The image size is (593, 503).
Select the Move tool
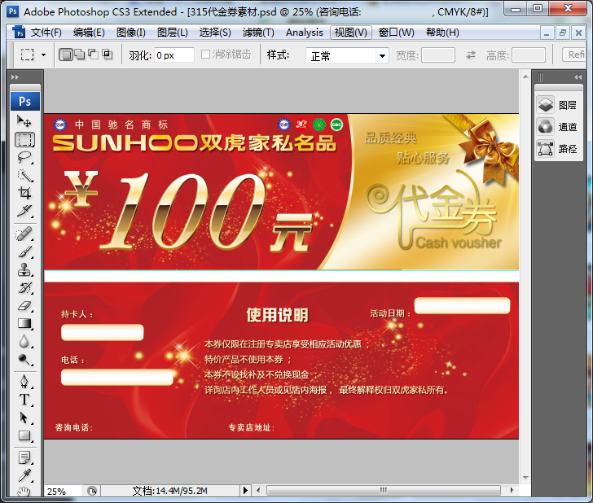pyautogui.click(x=24, y=121)
